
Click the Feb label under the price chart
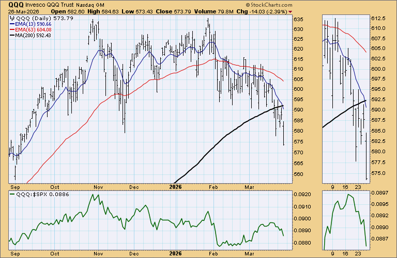[x=213, y=187]
